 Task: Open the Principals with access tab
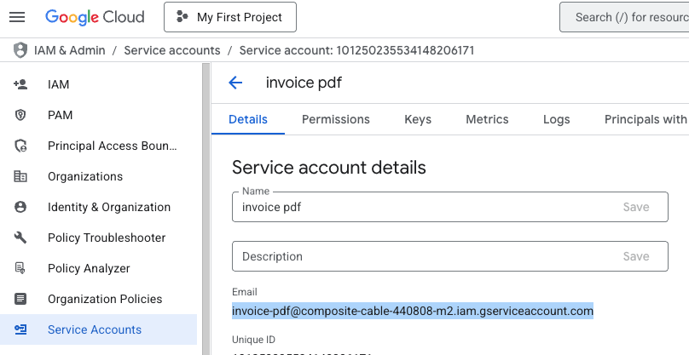646,119
